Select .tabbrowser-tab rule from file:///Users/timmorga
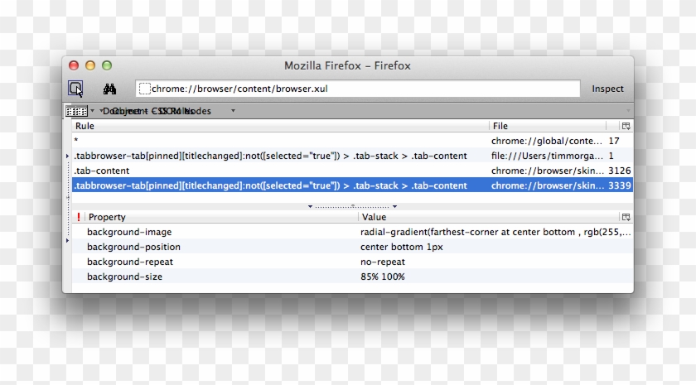The width and height of the screenshot is (696, 385). (x=352, y=156)
